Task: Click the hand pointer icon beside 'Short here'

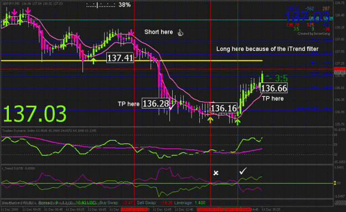Action: pyautogui.click(x=180, y=33)
